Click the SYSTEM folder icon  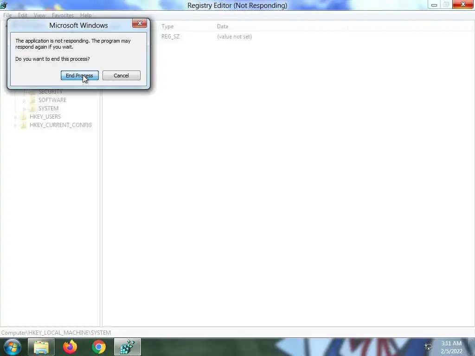tap(32, 108)
